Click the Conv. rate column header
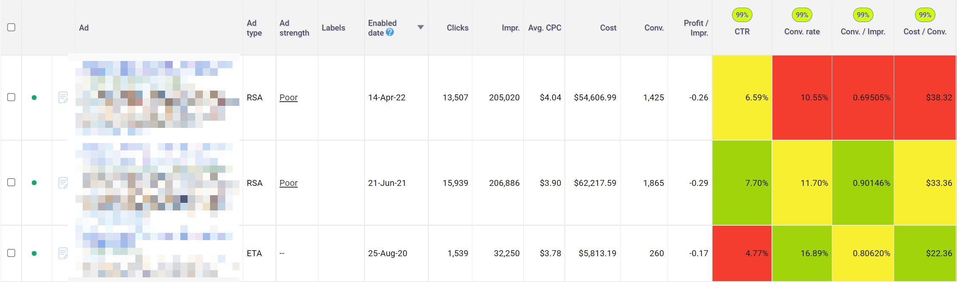Image resolution: width=957 pixels, height=282 pixels. pyautogui.click(x=802, y=32)
